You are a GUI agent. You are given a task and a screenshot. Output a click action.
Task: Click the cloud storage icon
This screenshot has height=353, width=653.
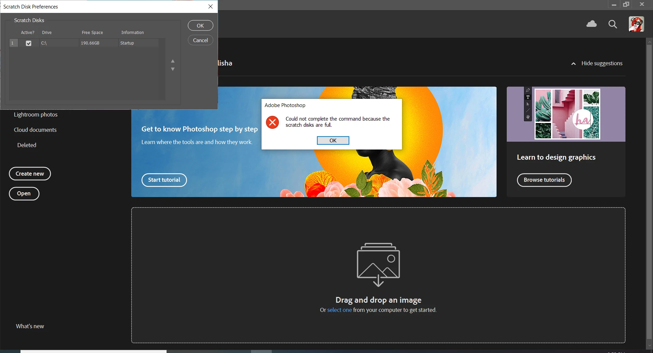click(591, 24)
